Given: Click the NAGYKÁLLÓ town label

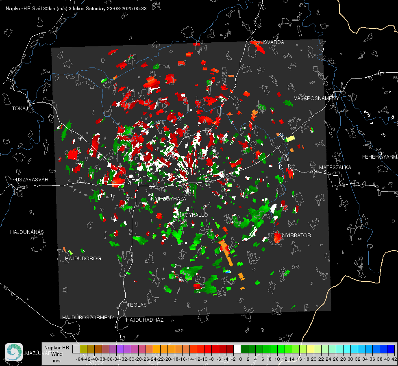Looking at the screenshot, I should [x=193, y=215].
